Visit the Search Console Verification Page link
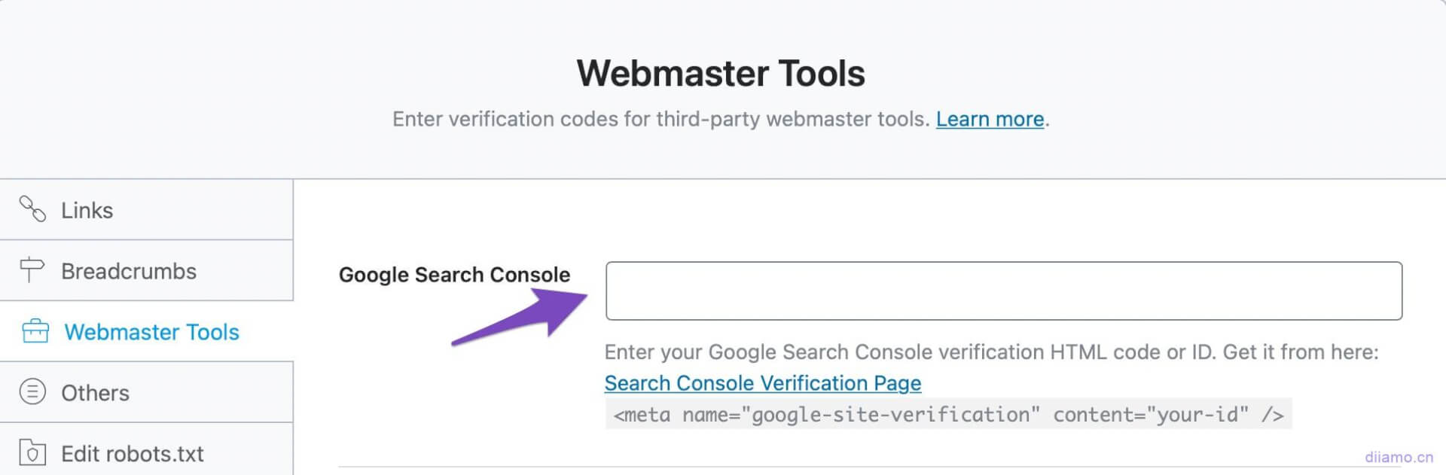Screen dimensions: 1446x475 click(x=761, y=383)
